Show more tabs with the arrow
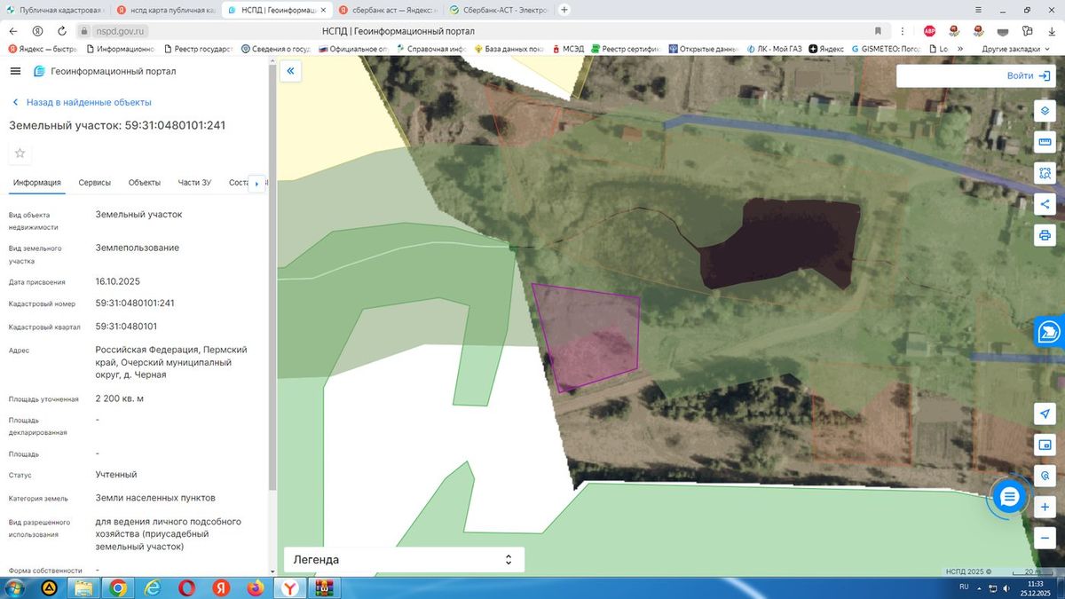The height and width of the screenshot is (599, 1065). 256,184
